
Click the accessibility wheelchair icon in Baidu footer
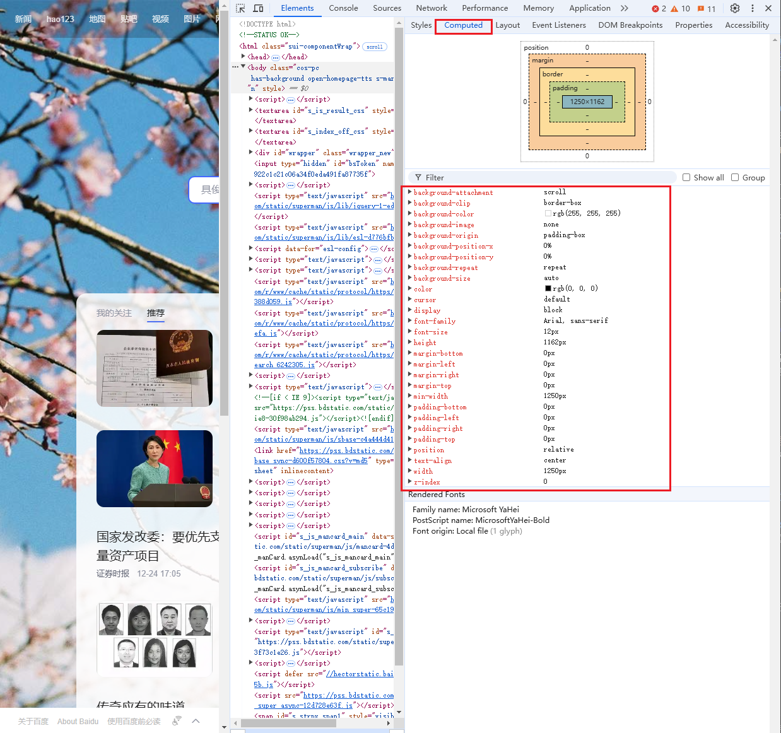click(x=177, y=720)
